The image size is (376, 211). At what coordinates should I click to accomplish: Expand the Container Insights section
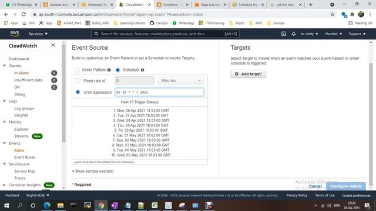click(x=4, y=185)
